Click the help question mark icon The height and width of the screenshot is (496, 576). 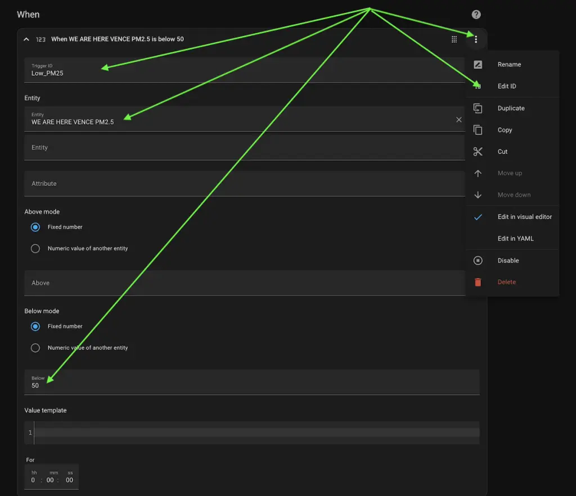pos(476,15)
